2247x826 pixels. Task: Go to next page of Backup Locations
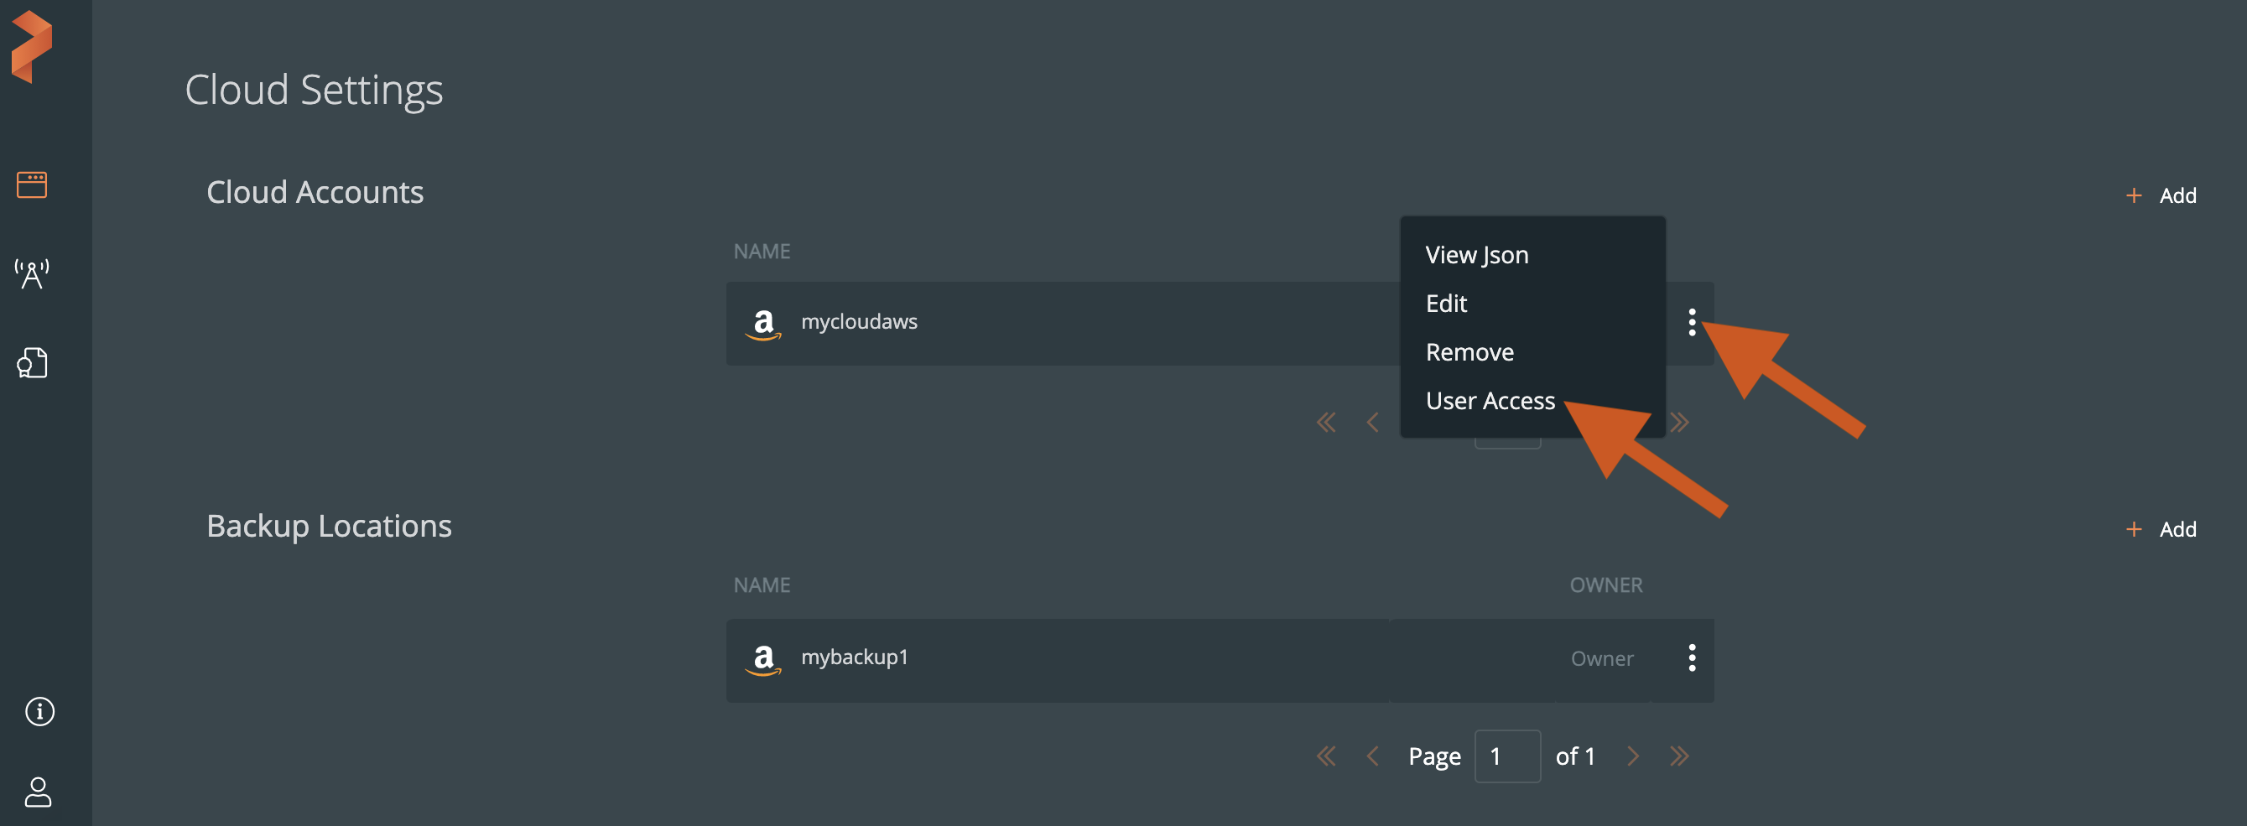1633,756
